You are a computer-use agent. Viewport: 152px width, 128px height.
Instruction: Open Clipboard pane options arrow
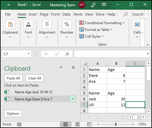[61, 67]
